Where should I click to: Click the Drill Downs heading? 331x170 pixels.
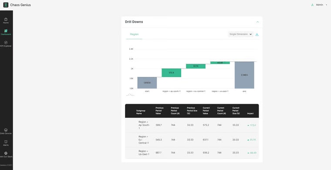coord(134,22)
